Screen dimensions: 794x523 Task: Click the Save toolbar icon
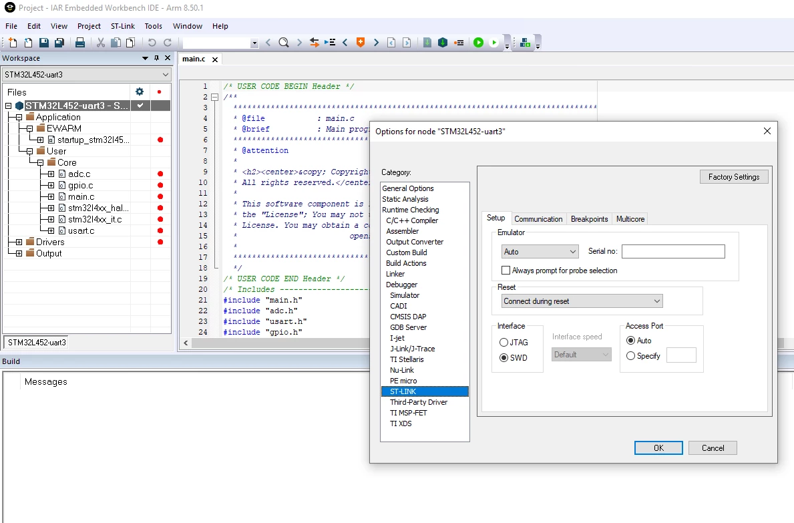point(44,43)
